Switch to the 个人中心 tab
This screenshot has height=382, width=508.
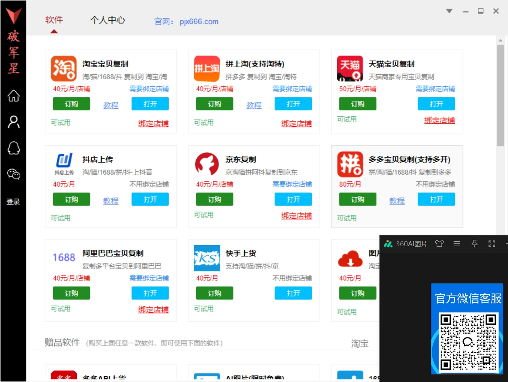click(x=107, y=20)
